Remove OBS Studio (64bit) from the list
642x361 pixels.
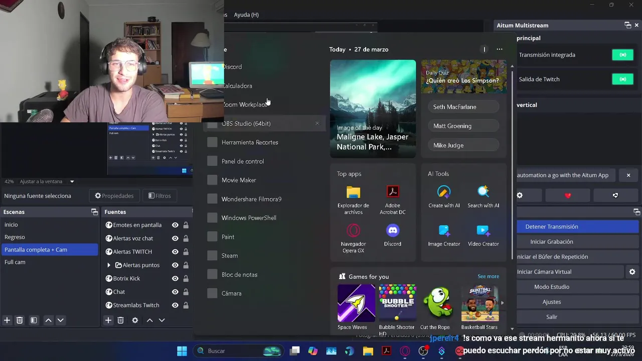317,123
